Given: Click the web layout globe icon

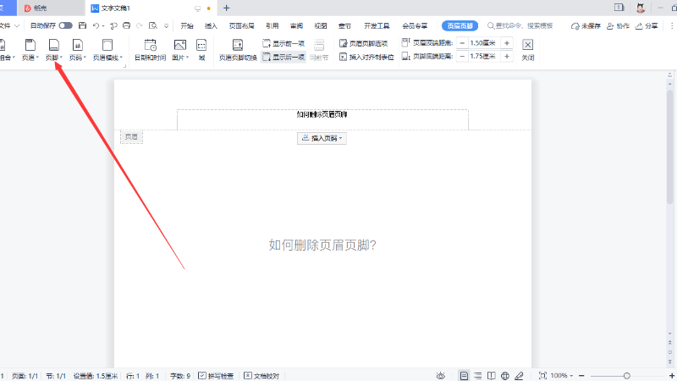Looking at the screenshot, I should 505,375.
